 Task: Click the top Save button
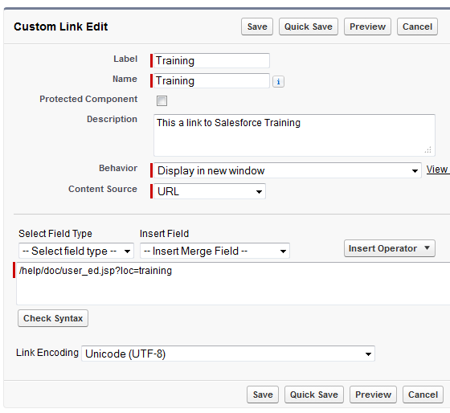257,27
